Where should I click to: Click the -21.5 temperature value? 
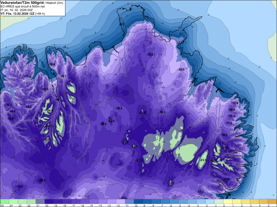click(x=142, y=113)
